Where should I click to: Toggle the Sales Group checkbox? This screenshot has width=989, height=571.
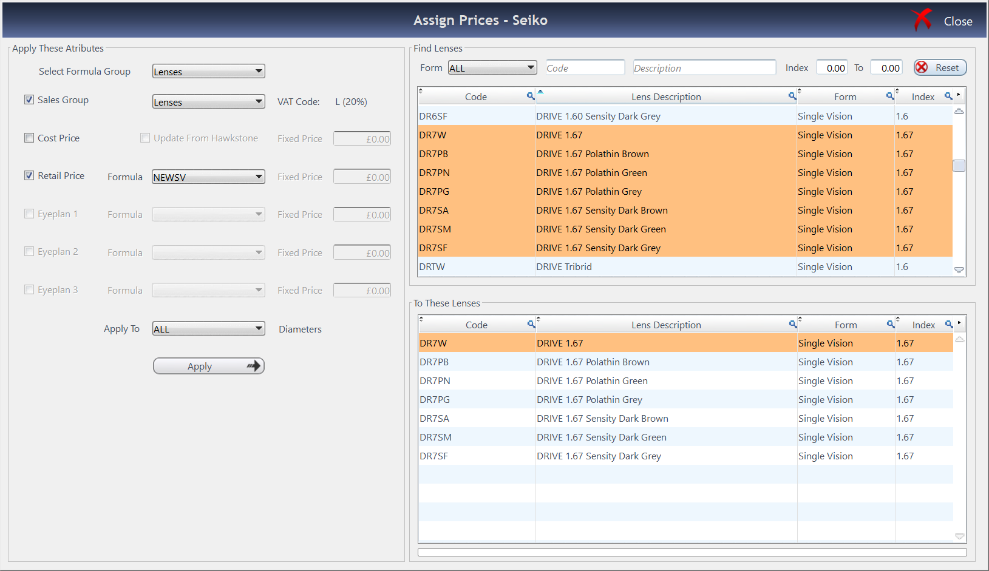point(29,100)
